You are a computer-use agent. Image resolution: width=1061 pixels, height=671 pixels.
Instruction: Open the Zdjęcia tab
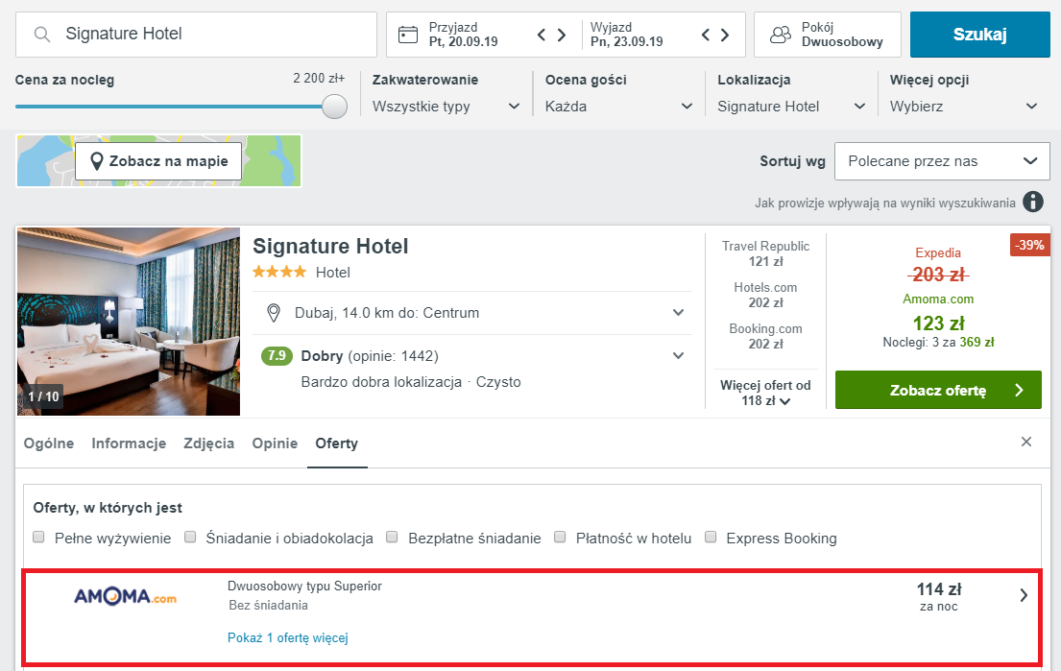[x=209, y=443]
